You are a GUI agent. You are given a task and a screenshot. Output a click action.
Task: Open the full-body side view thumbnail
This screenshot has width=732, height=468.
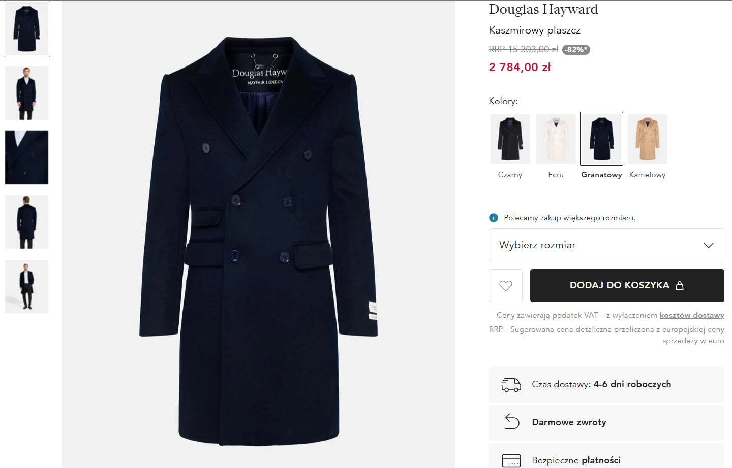tap(26, 286)
